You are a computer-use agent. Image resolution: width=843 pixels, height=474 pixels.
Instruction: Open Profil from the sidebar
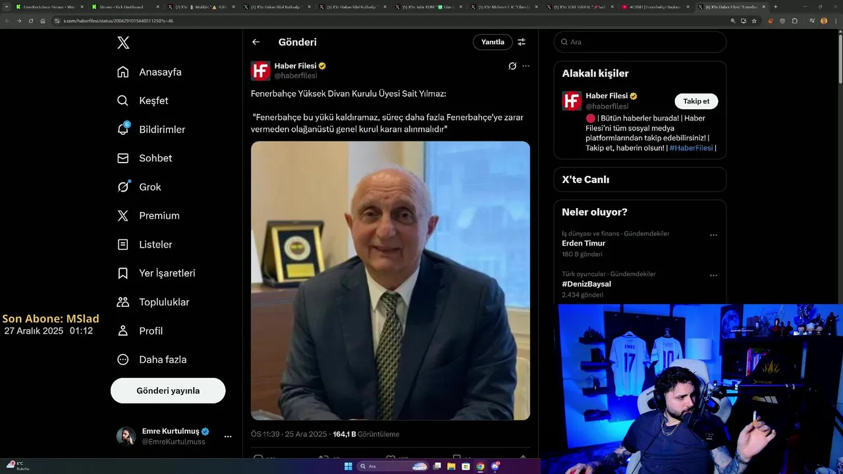pos(140,331)
